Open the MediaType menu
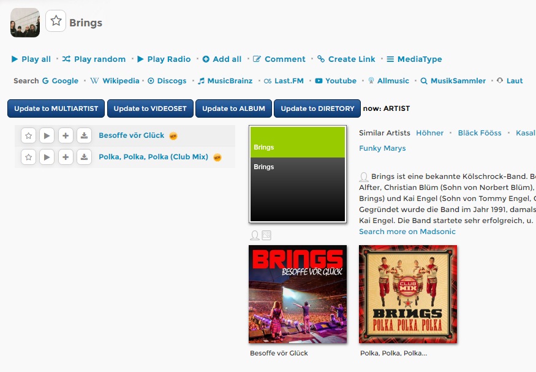 414,59
